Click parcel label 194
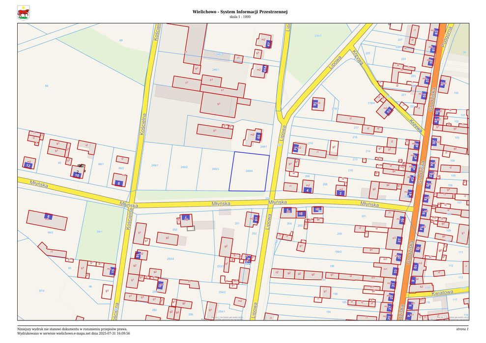Image resolution: width=486 pixels, height=343 pixels. [x=329, y=312]
